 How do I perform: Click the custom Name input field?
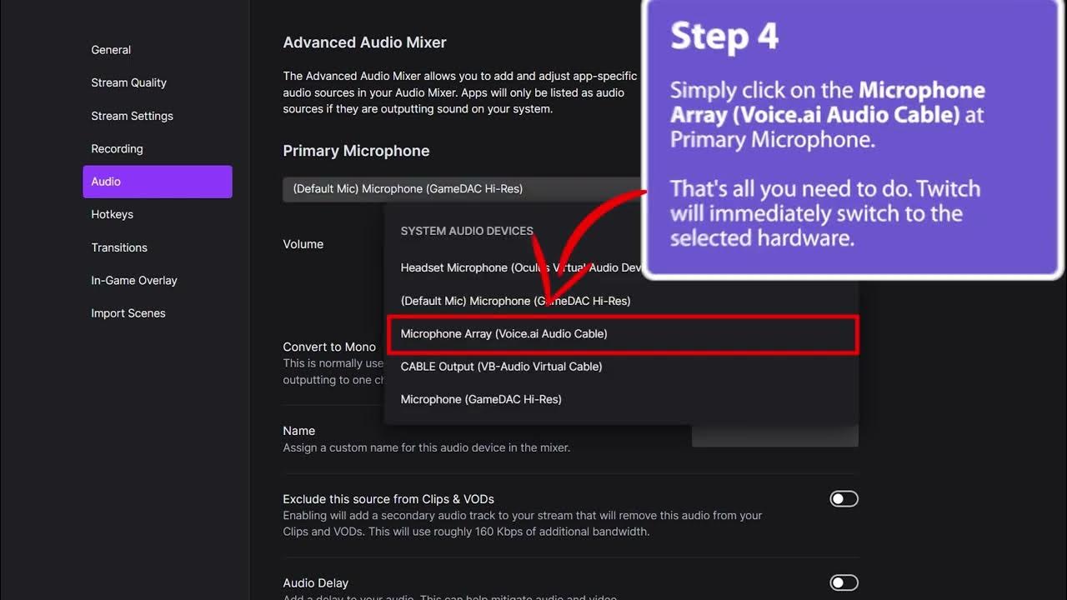(x=774, y=435)
